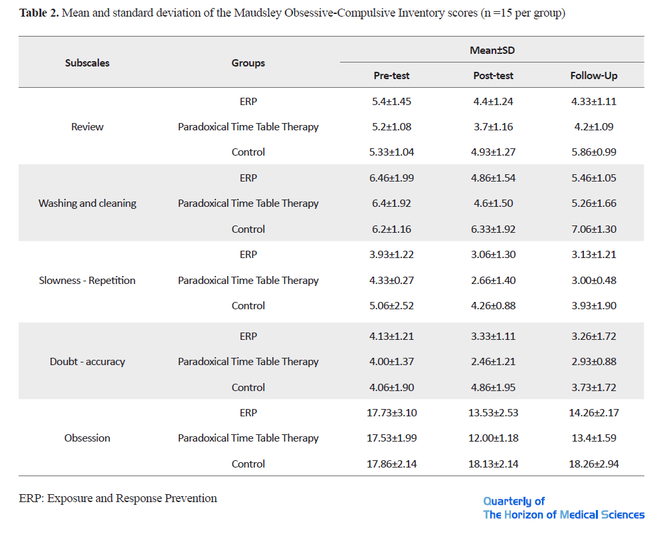Click the Groups column header

pos(248,63)
